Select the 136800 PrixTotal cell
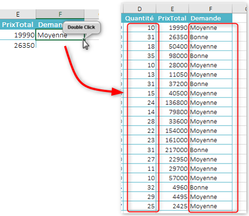Screen dimensions: 249x216 pyautogui.click(x=172, y=102)
